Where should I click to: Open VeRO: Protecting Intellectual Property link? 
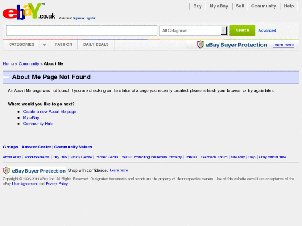152,157
